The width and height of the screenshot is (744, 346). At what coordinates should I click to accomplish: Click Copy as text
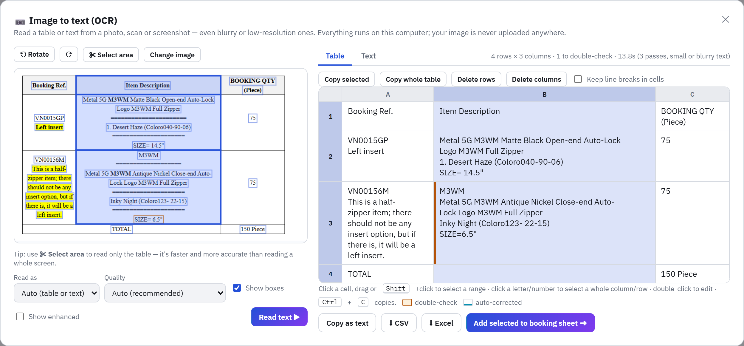347,323
